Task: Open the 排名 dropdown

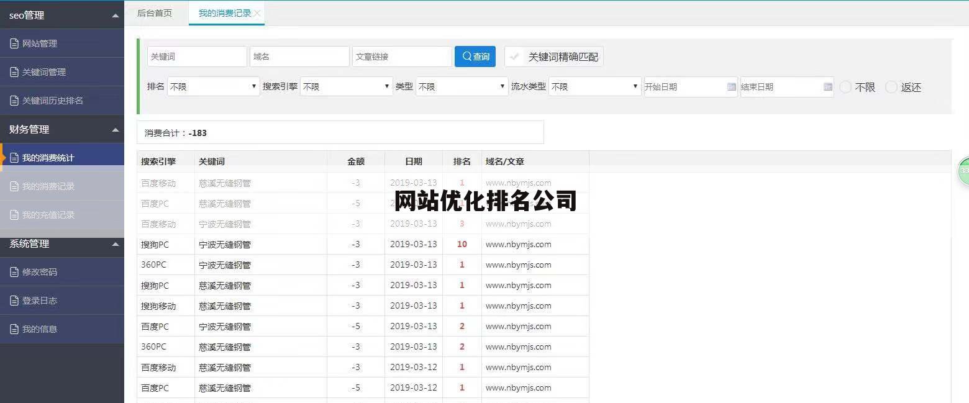Action: (x=213, y=87)
